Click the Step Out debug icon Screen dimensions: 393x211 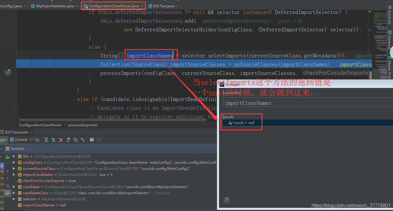coord(68,140)
